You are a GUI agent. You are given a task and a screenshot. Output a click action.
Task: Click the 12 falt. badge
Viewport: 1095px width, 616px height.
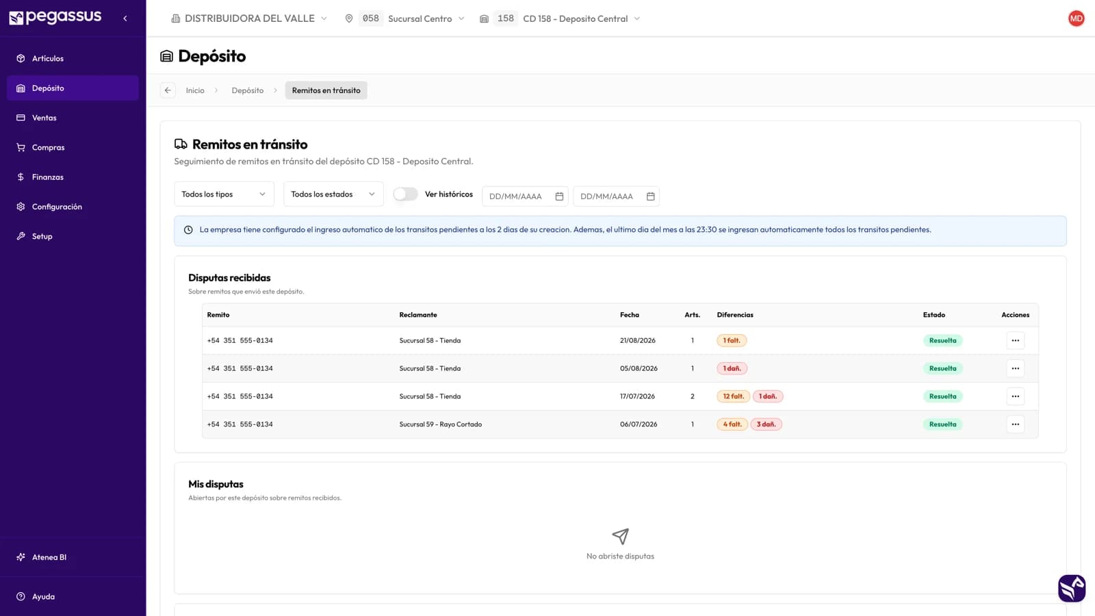733,396
